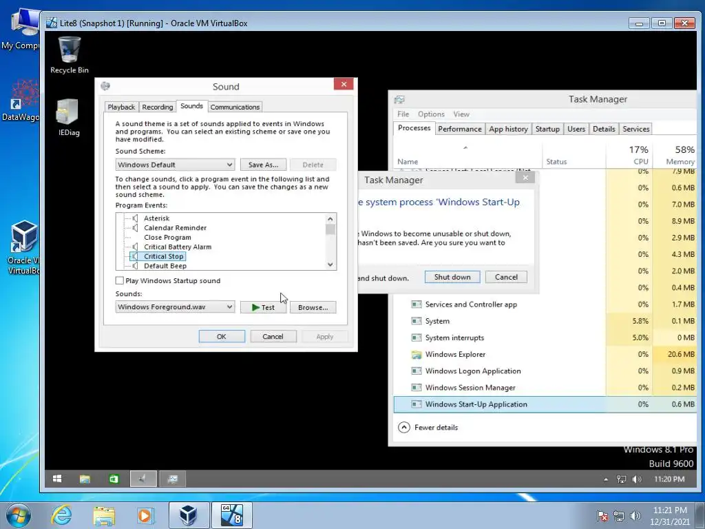Click the guest network tray icon
The height and width of the screenshot is (529, 705).
[x=622, y=479]
